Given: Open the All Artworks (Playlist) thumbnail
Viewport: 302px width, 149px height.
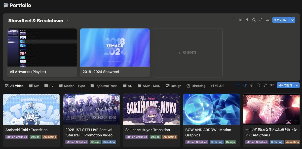Looking at the screenshot, I should click(42, 47).
